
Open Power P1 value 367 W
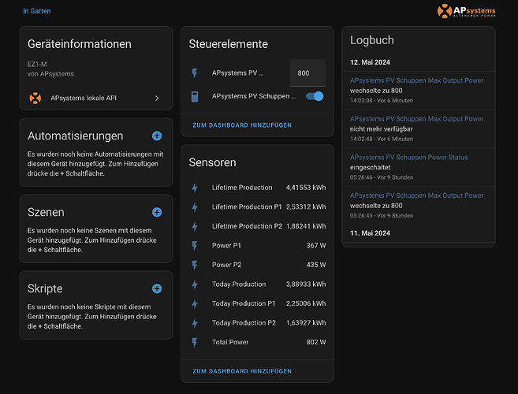pos(316,245)
